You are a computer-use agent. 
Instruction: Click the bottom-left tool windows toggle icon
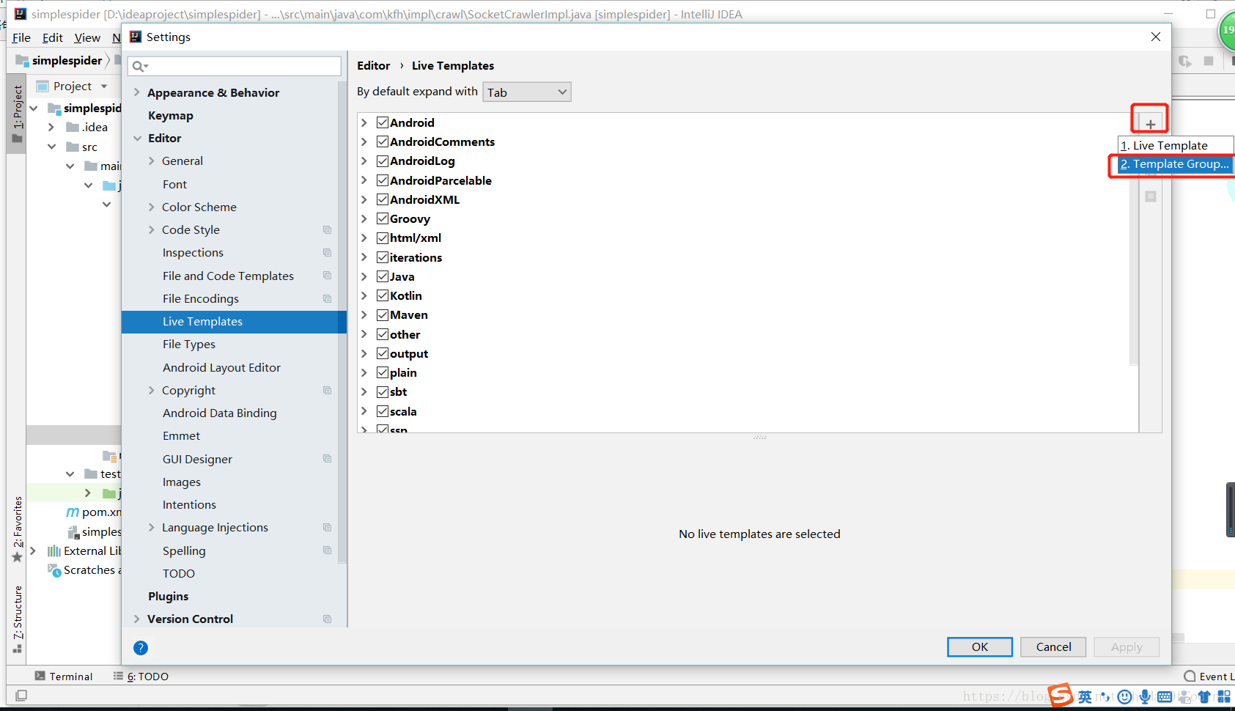click(x=21, y=695)
